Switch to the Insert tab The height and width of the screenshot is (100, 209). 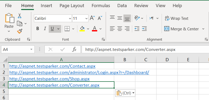(46, 6)
